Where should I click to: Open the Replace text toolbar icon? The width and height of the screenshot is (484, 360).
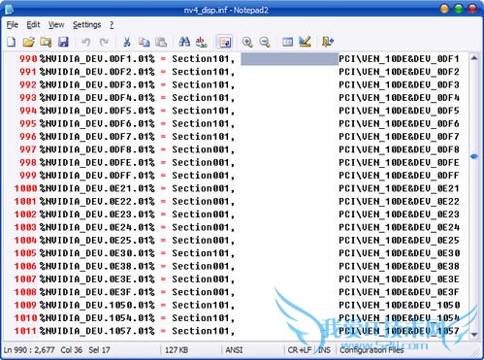pyautogui.click(x=202, y=42)
